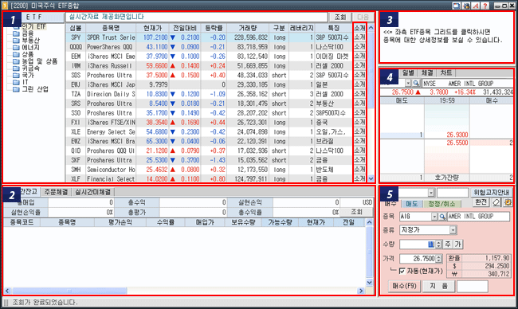Click the 지움 clear button
Image resolution: width=518 pixels, height=309 pixels.
tap(439, 286)
